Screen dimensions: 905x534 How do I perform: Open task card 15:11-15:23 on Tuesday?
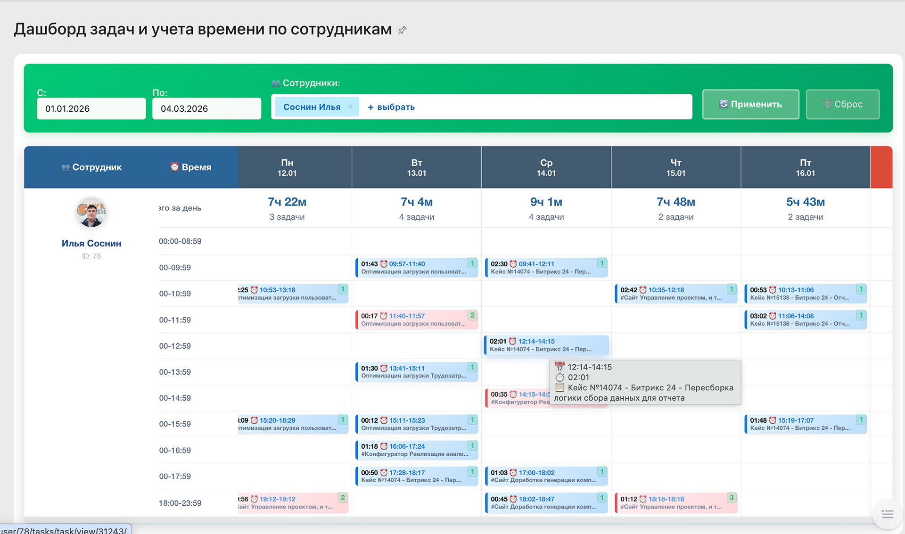(417, 424)
